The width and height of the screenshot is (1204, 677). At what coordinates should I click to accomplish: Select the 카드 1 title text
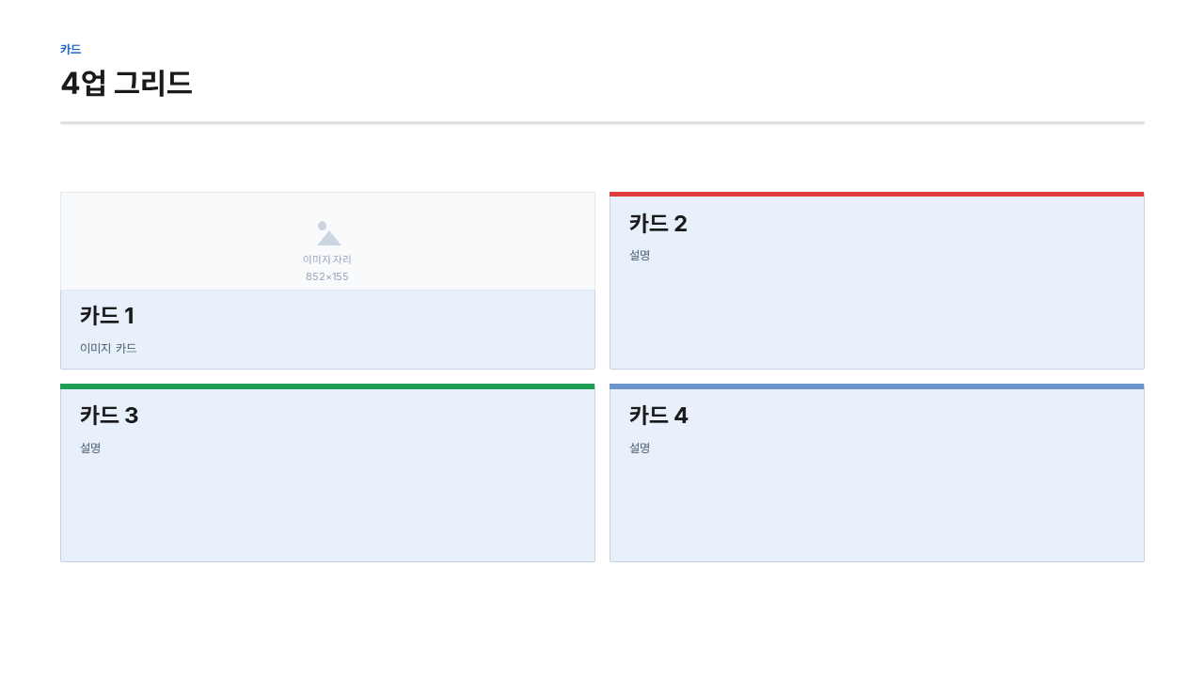coord(107,316)
